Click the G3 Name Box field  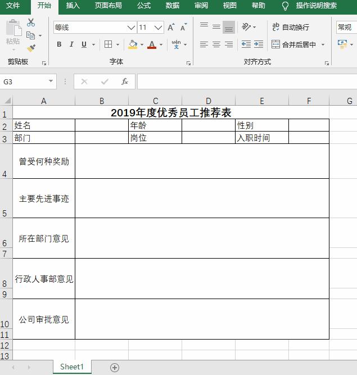pyautogui.click(x=24, y=82)
